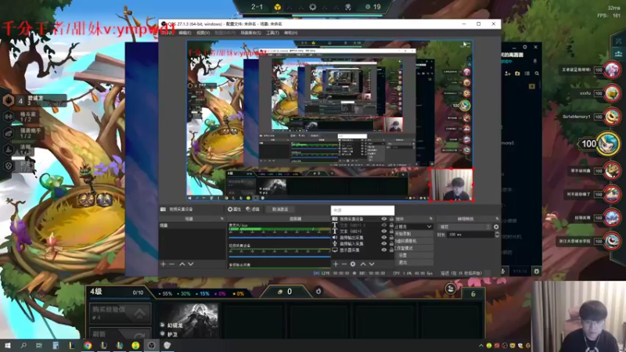Open the 滤镜 filters button
The width and height of the screenshot is (626, 352).
253,209
